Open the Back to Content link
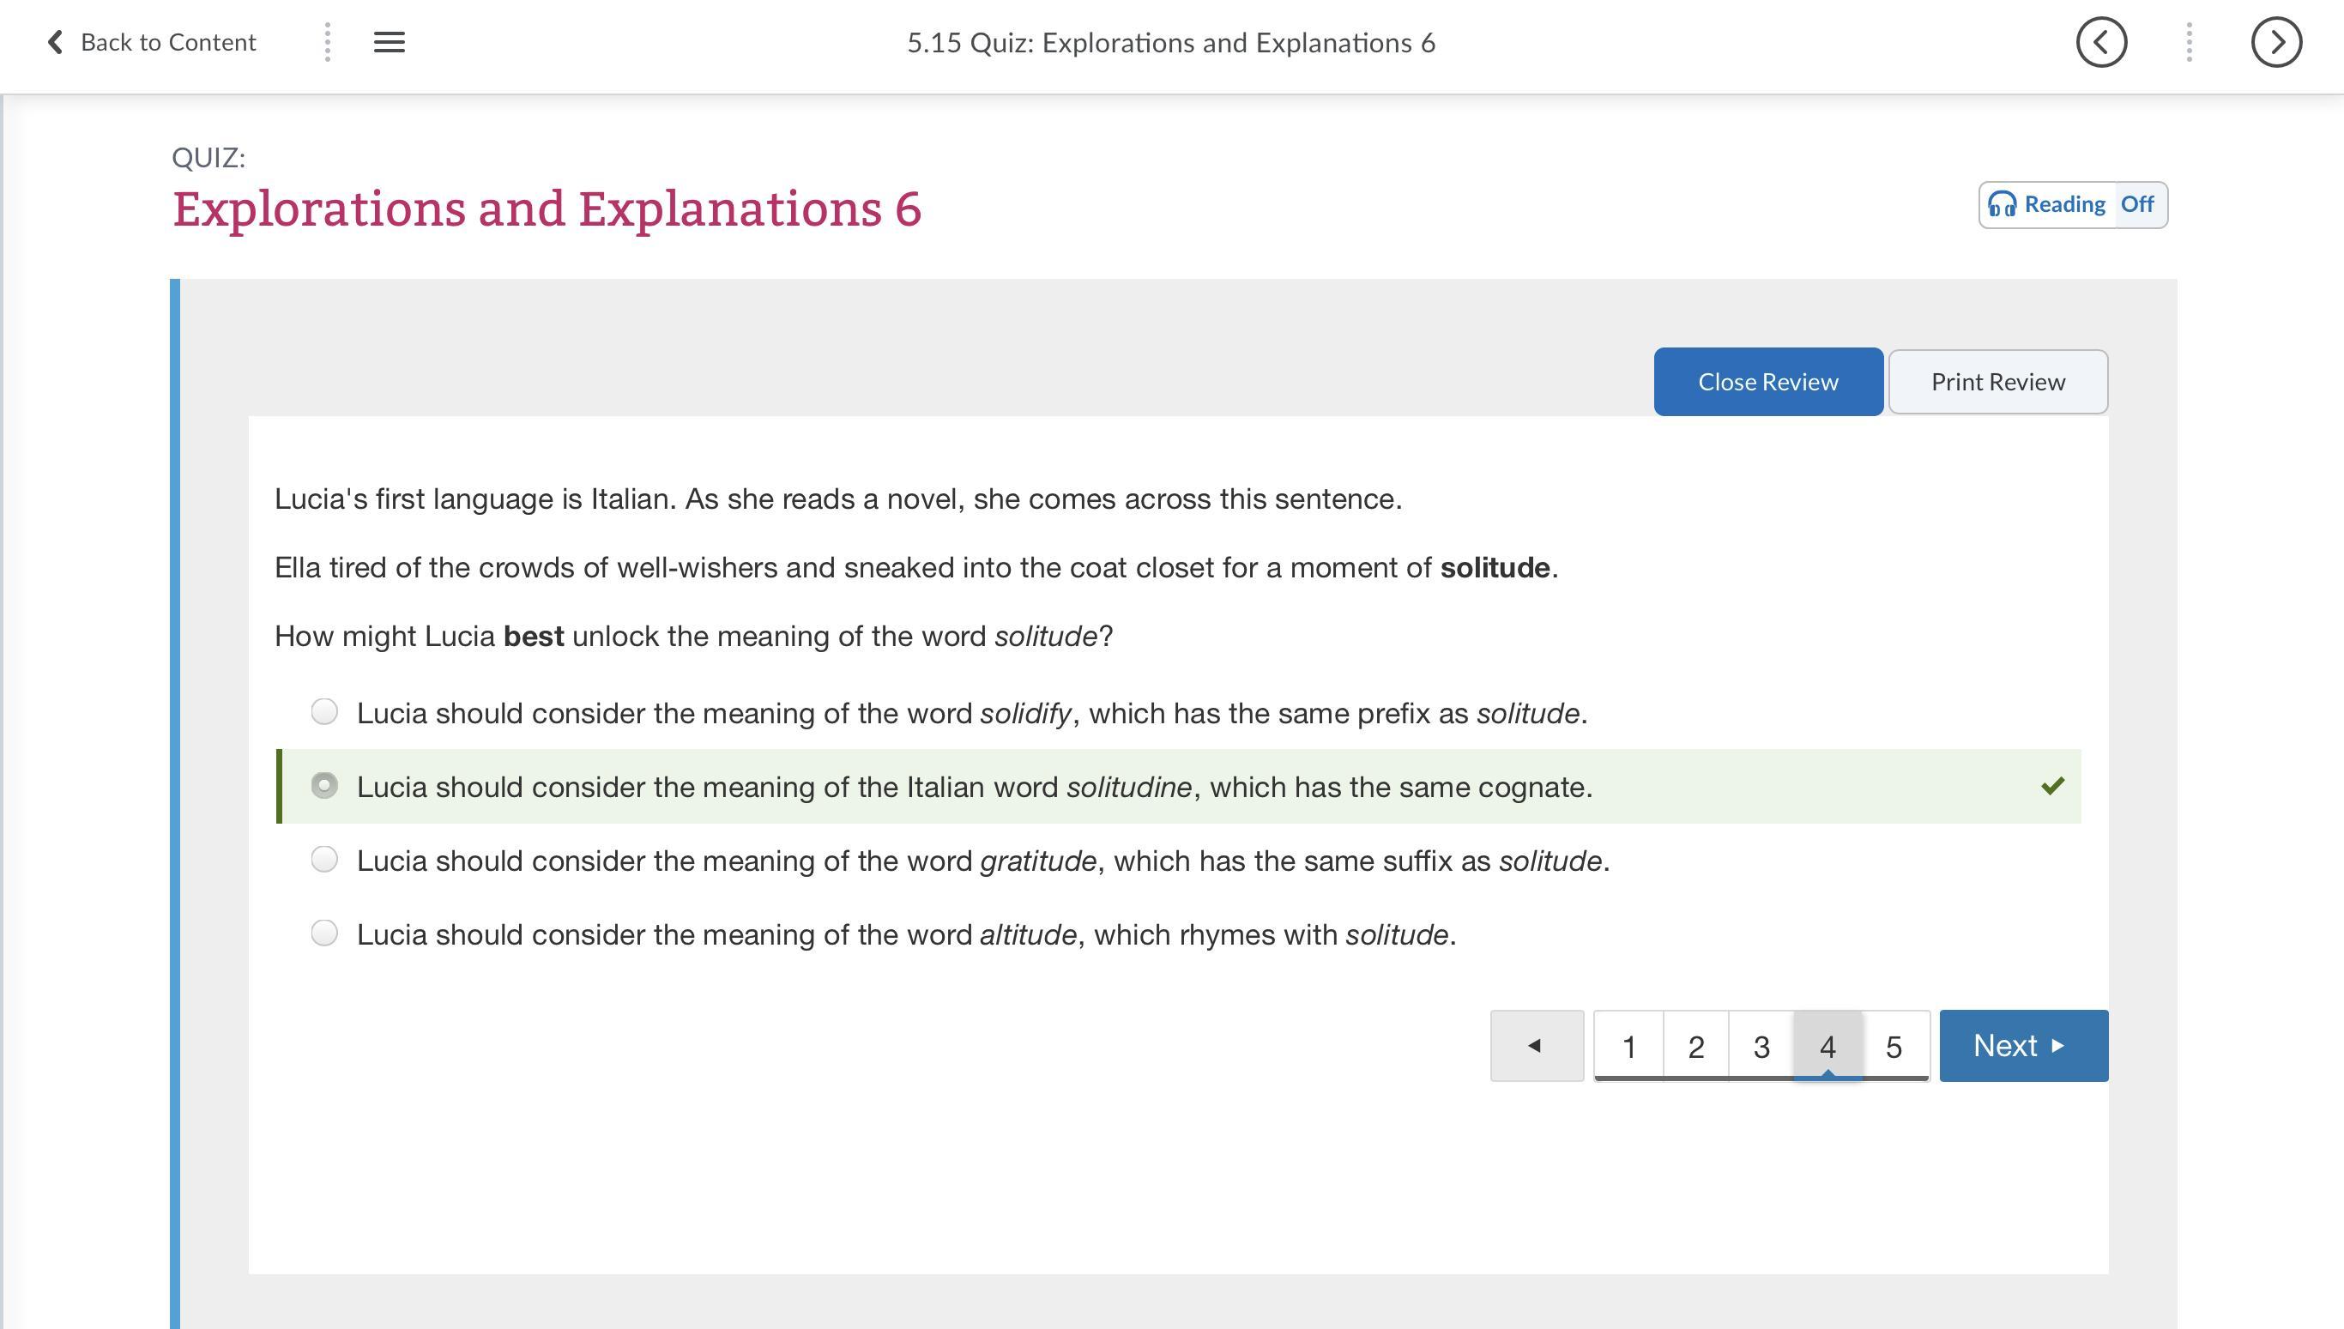This screenshot has width=2344, height=1329. pos(168,42)
